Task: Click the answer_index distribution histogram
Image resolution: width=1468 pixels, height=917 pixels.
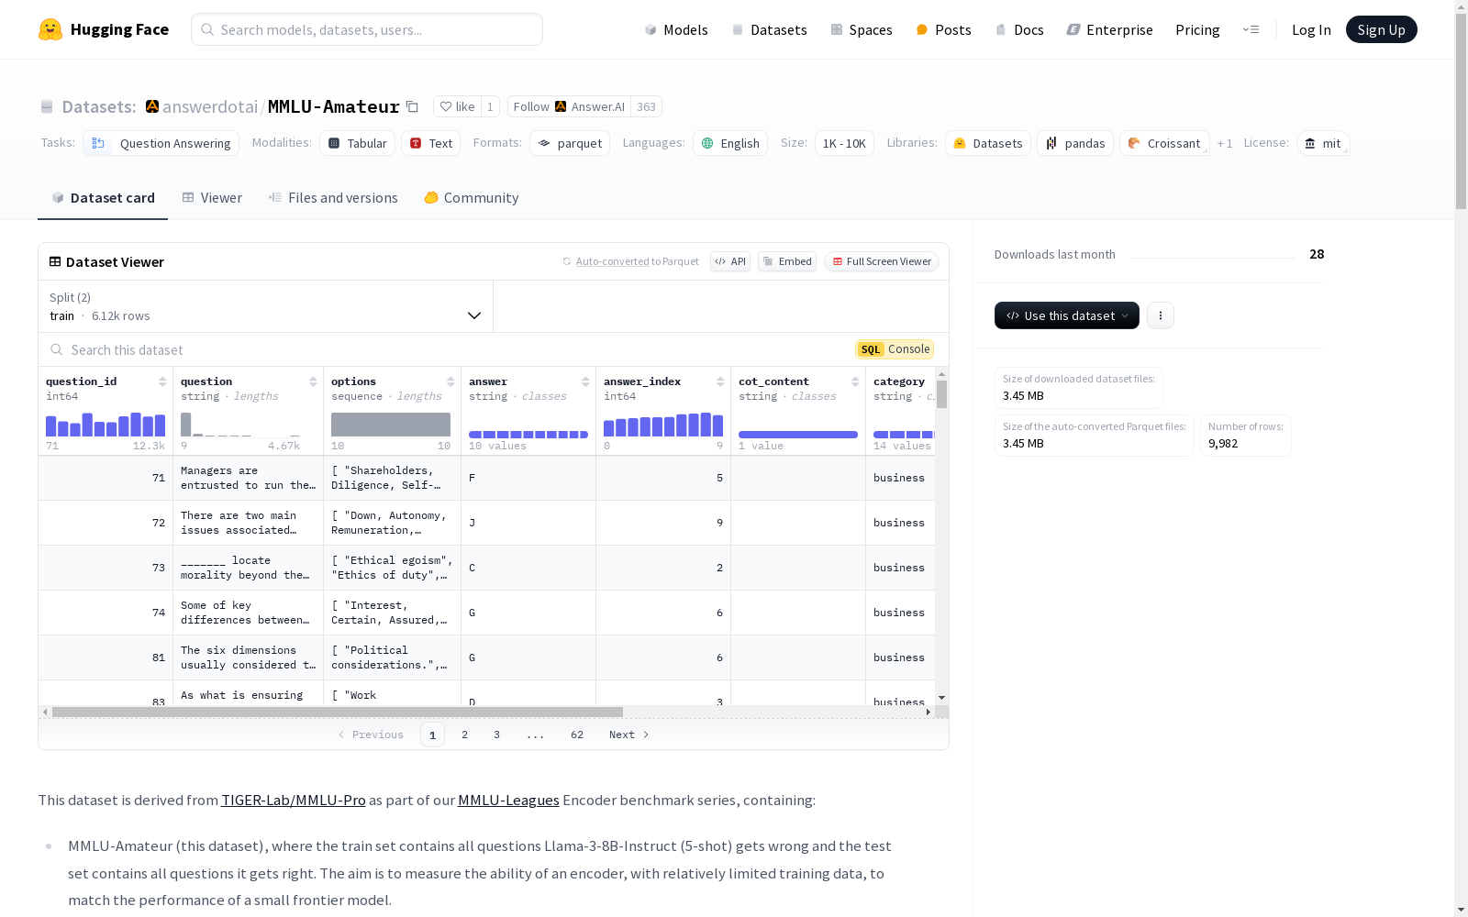Action: [663, 424]
